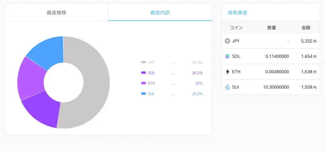Click the JPY legend label
This screenshot has width=325, height=152.
click(x=151, y=62)
